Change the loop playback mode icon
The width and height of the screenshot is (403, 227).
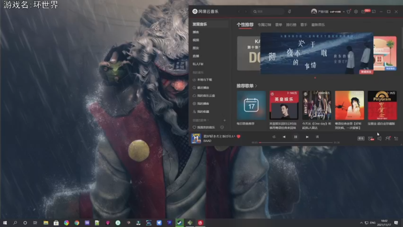pos(274,137)
